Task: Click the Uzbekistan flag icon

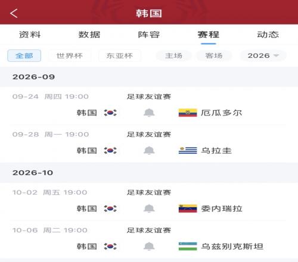Action: (188, 247)
